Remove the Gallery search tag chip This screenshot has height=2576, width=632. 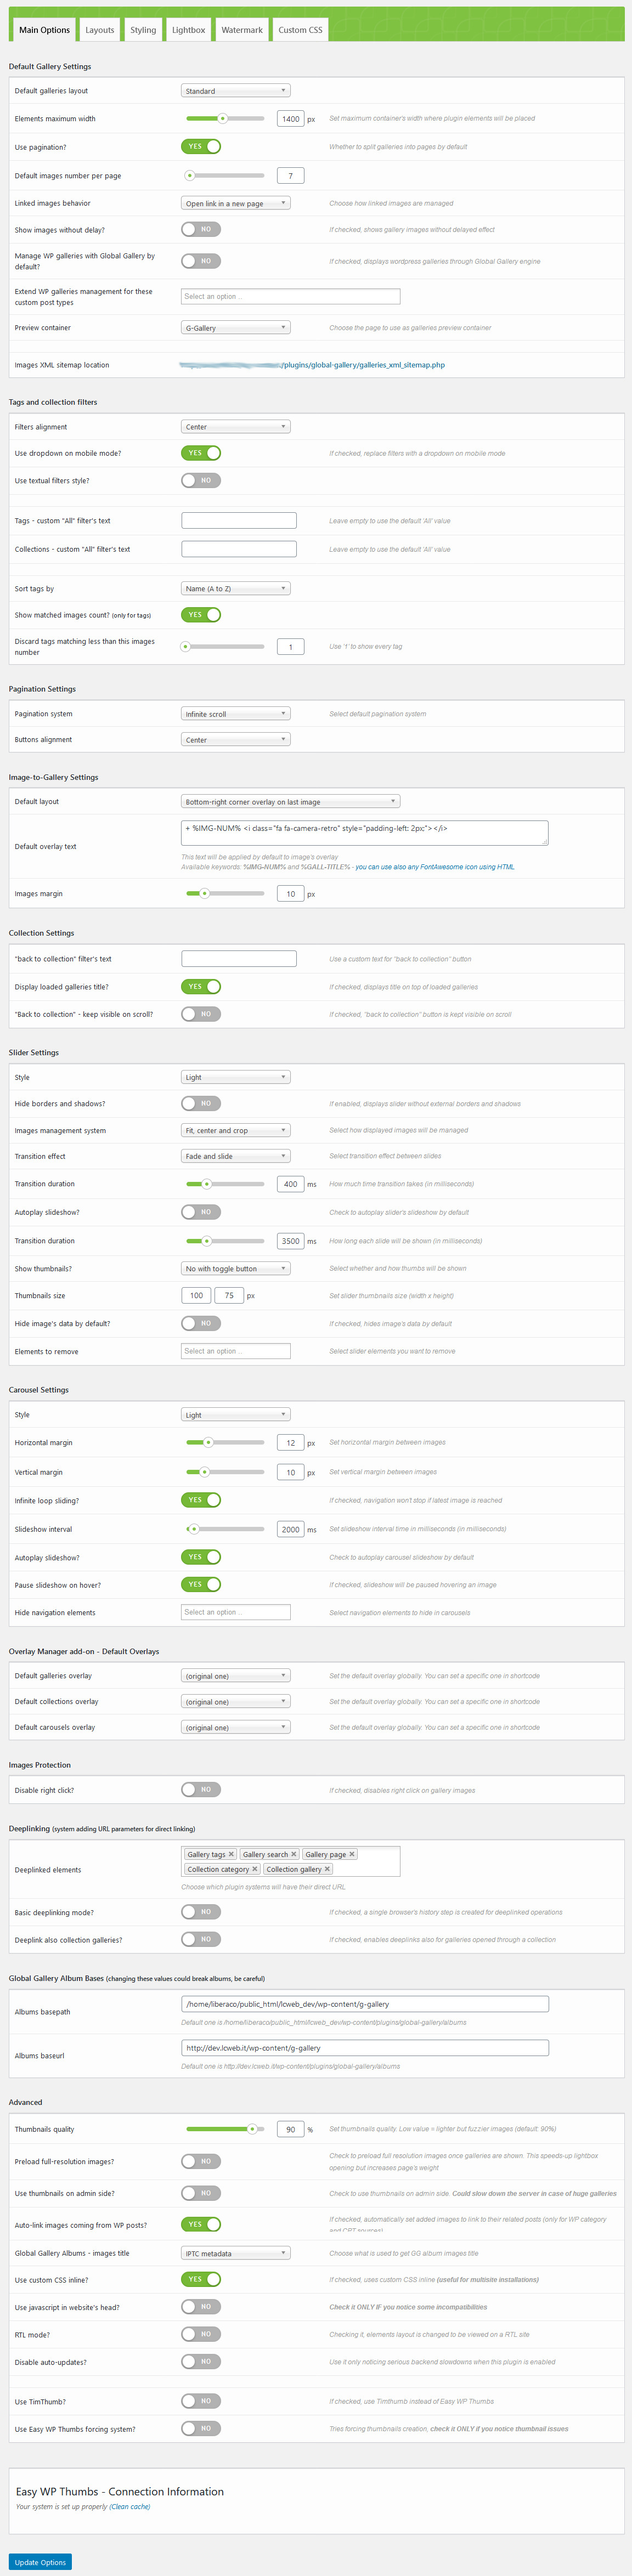point(294,1854)
